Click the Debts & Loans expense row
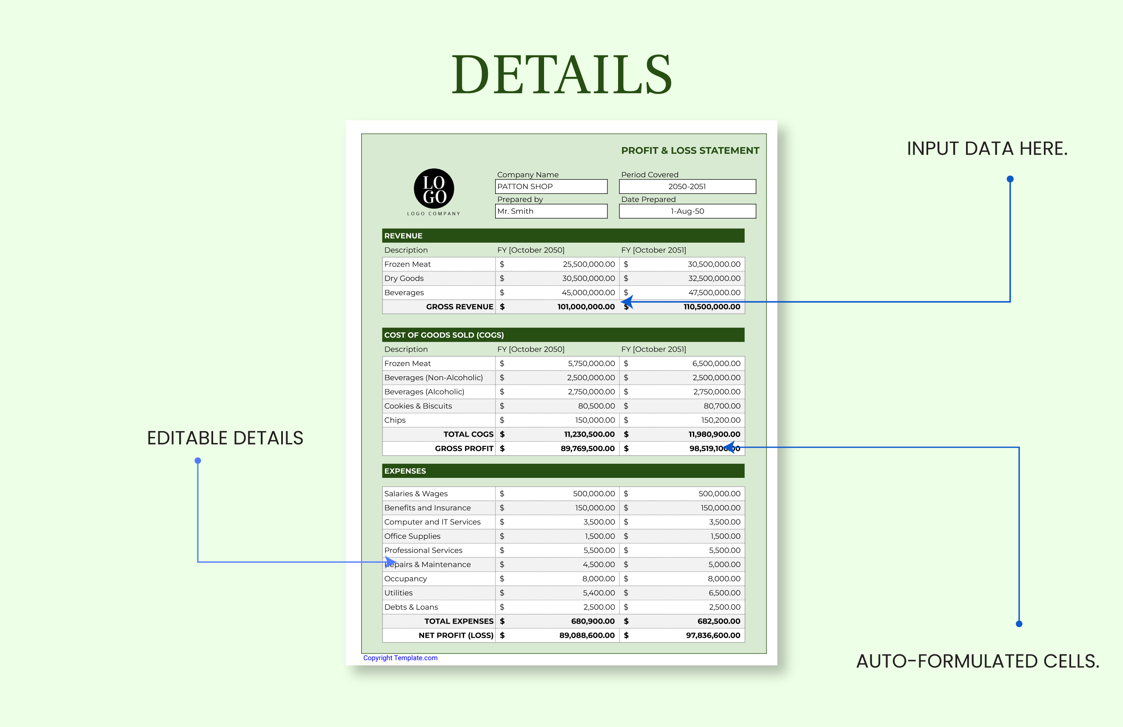 [x=561, y=607]
